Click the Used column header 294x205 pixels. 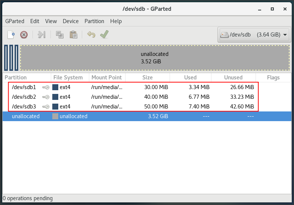[191, 78]
